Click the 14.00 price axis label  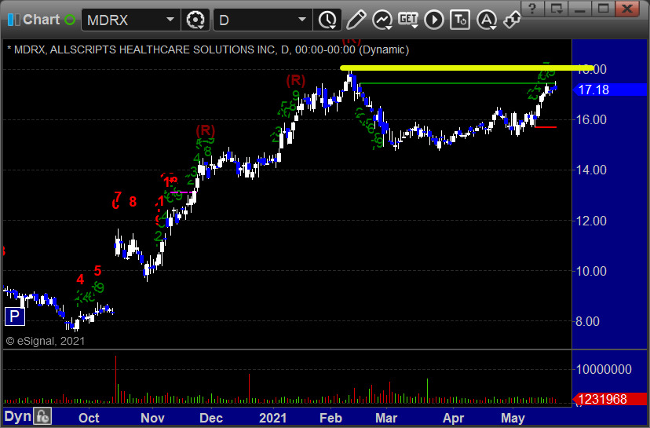[x=592, y=170]
